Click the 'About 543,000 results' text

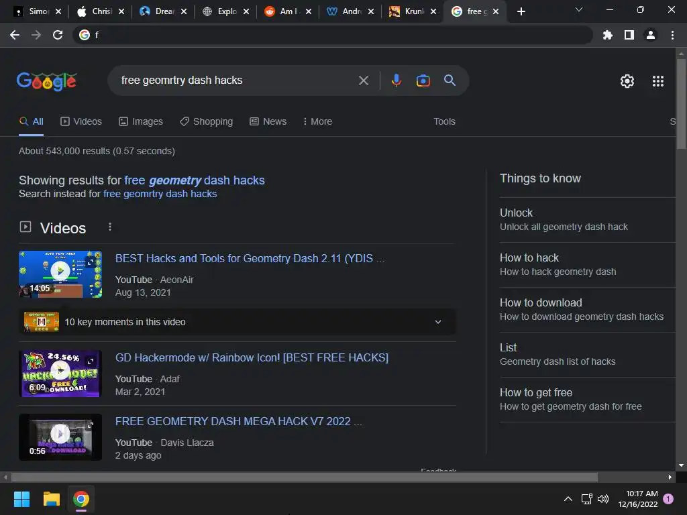click(97, 151)
